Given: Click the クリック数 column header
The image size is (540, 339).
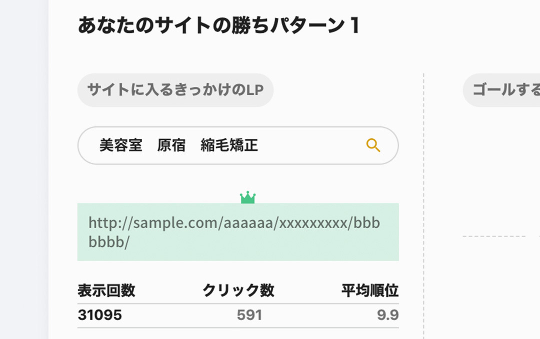Looking at the screenshot, I should [238, 291].
